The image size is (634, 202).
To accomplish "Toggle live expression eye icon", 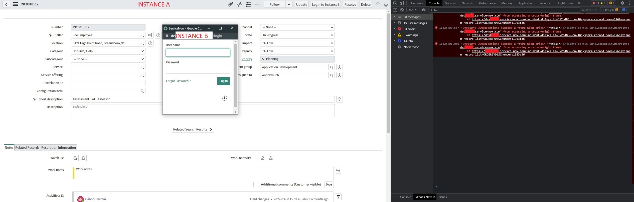I will click(423, 10).
